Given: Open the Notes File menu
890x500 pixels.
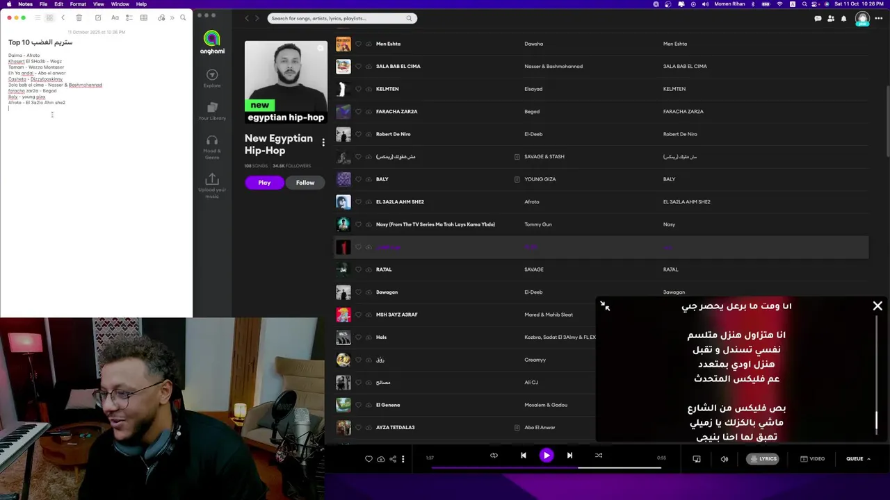Looking at the screenshot, I should [x=43, y=4].
